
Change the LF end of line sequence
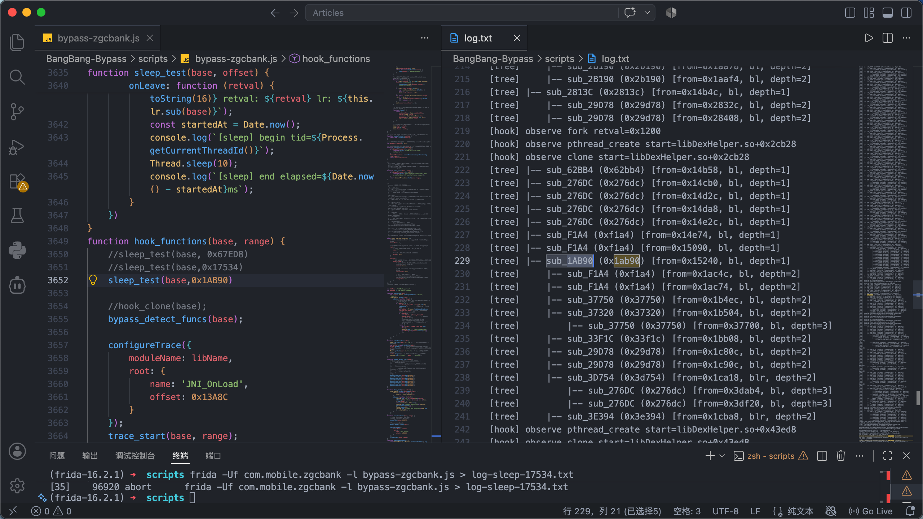pos(755,511)
